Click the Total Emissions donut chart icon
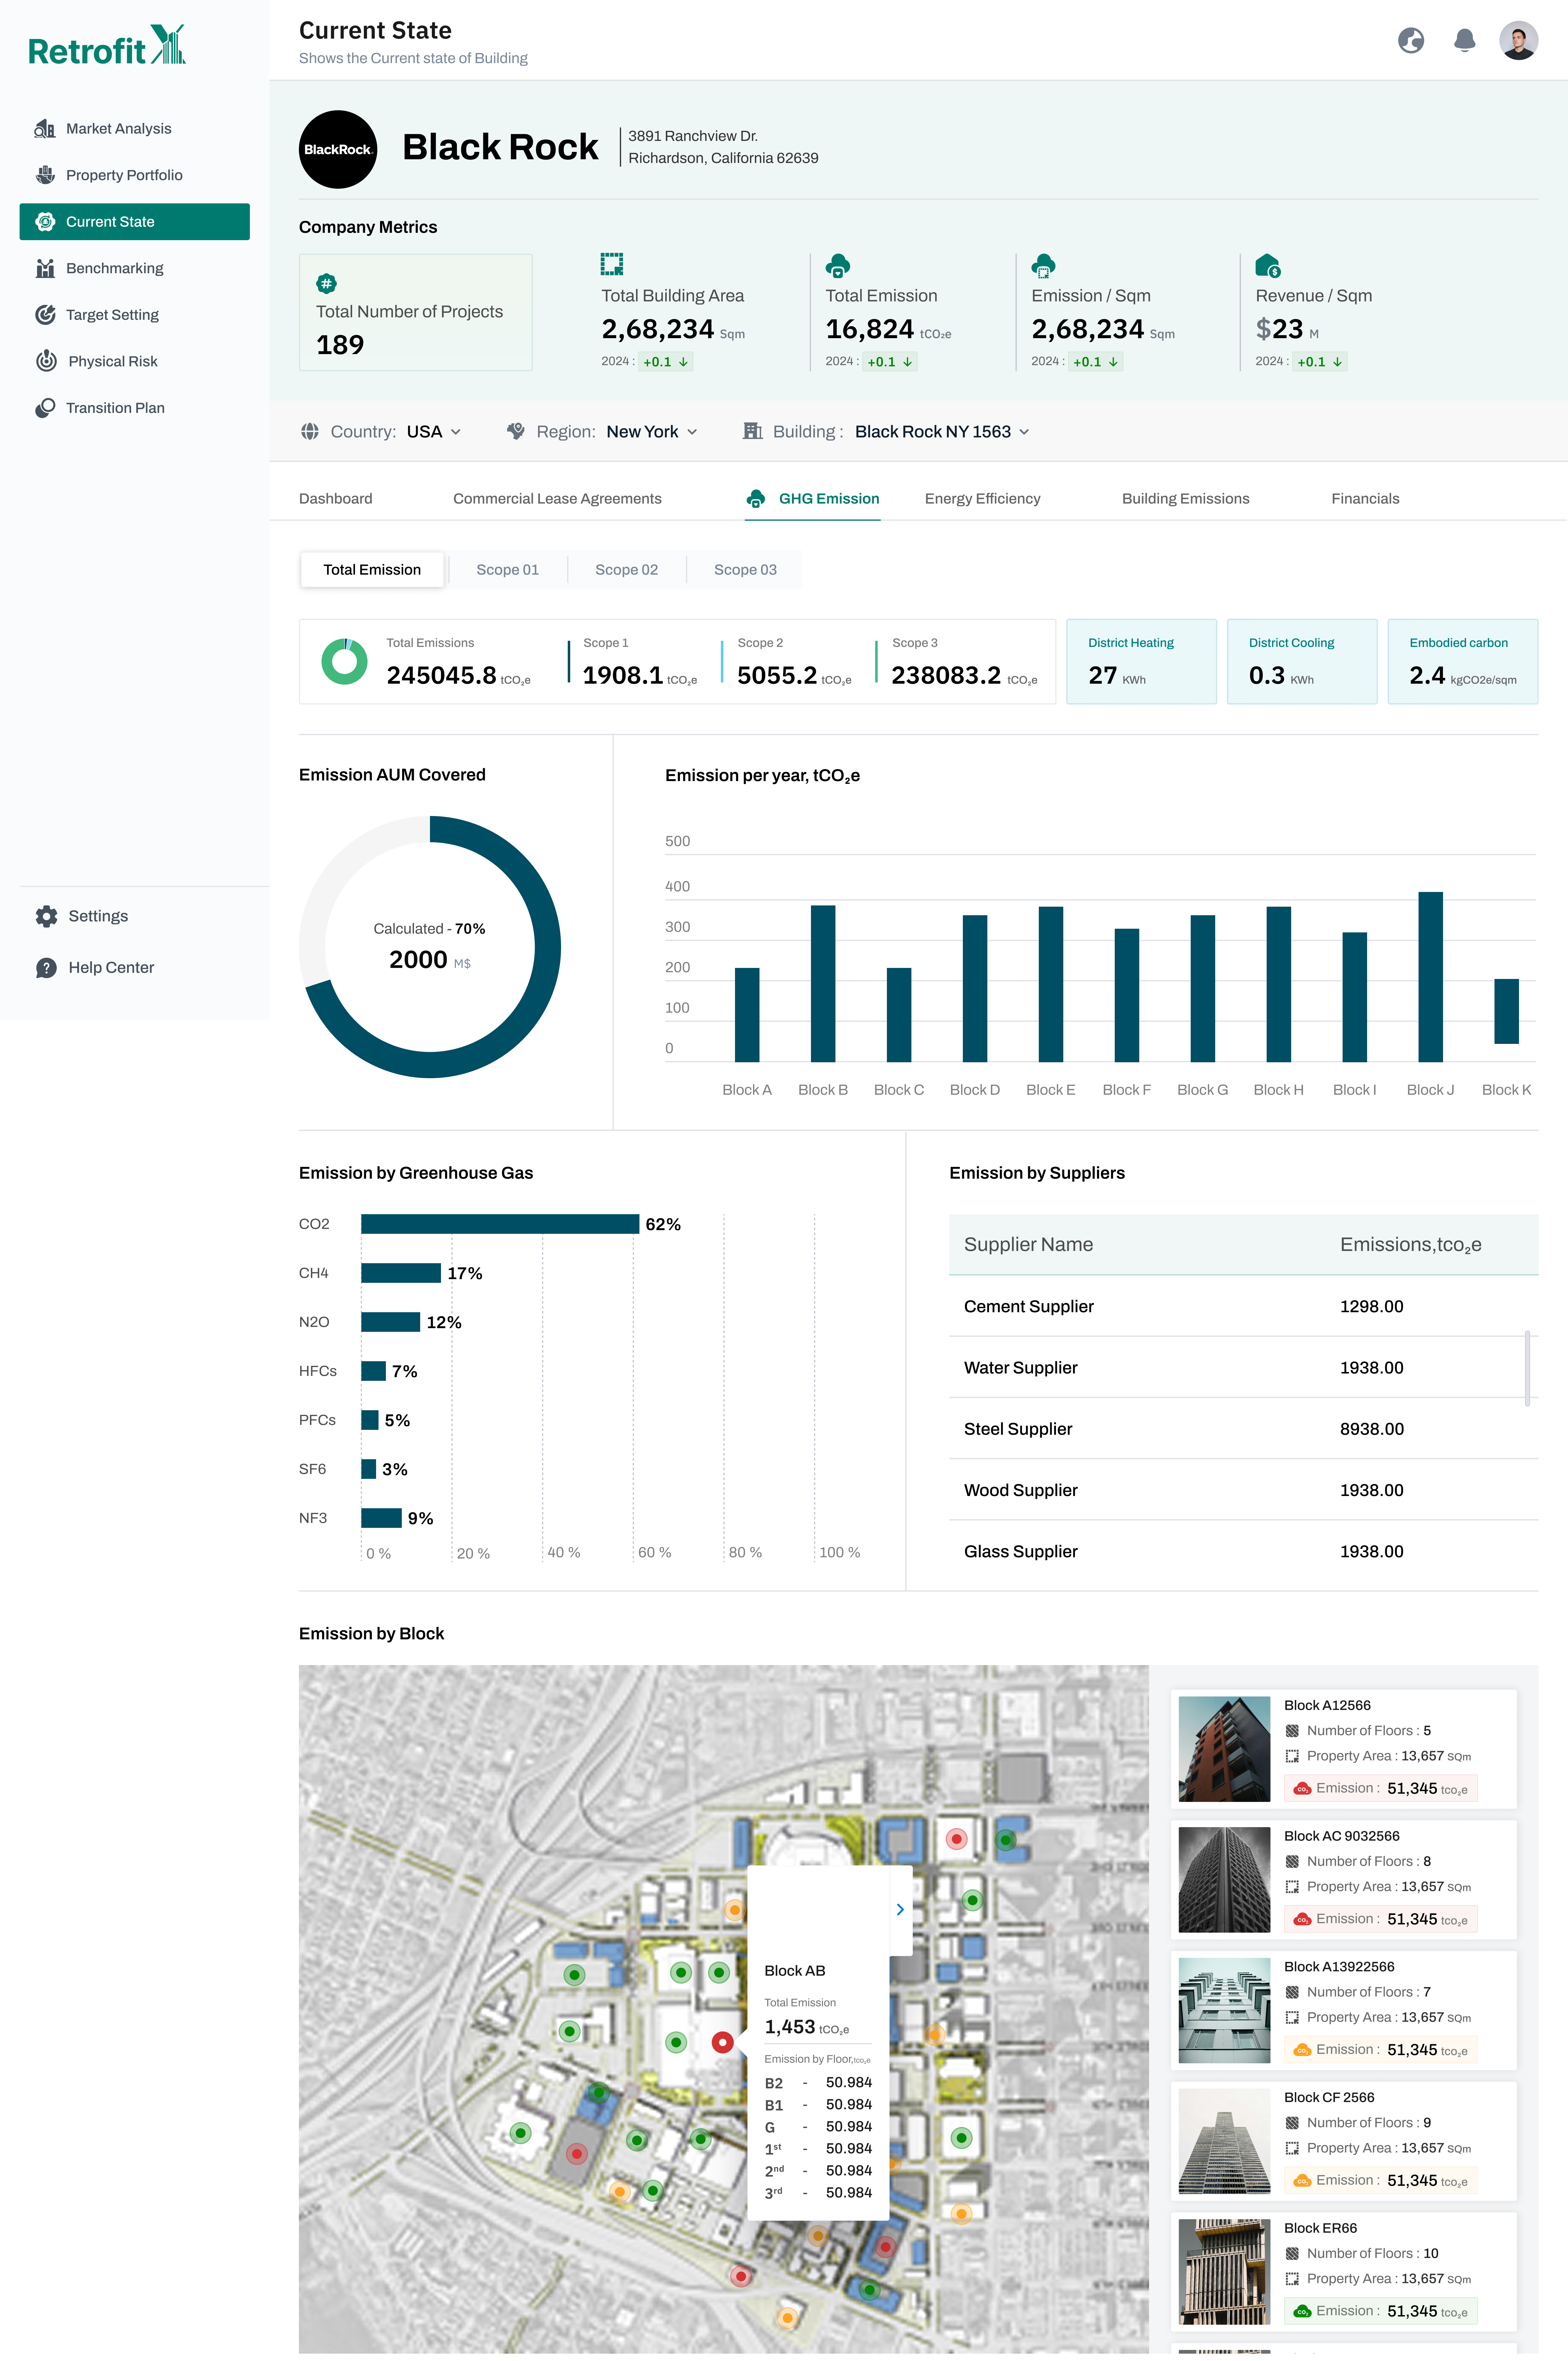The width and height of the screenshot is (1568, 2361). coord(344,662)
